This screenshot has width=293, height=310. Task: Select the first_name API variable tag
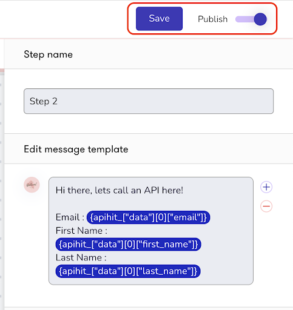(128, 244)
